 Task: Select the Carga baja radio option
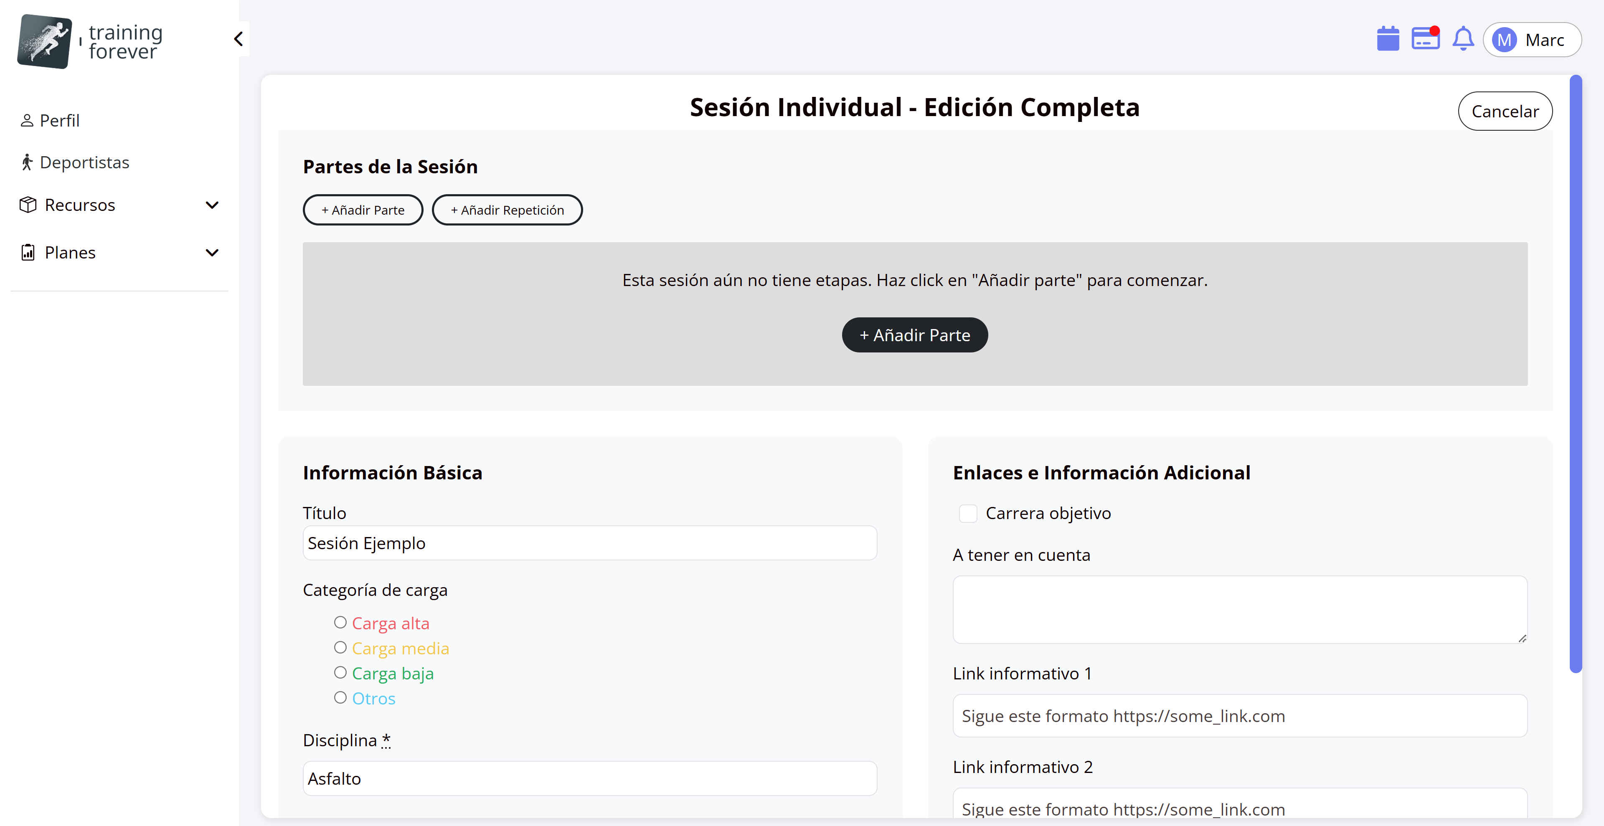[340, 673]
